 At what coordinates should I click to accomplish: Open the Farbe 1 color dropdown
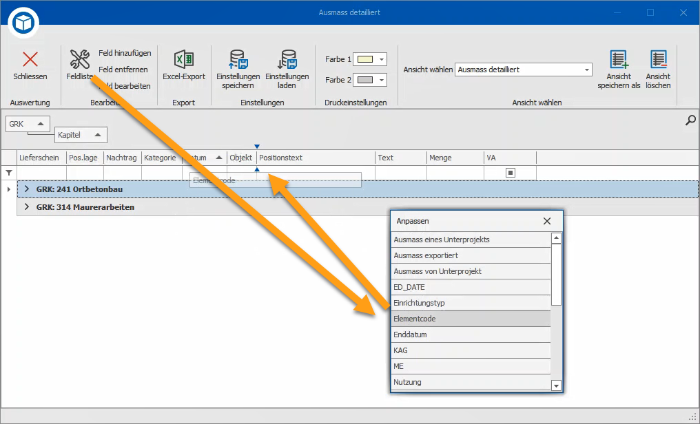[382, 59]
